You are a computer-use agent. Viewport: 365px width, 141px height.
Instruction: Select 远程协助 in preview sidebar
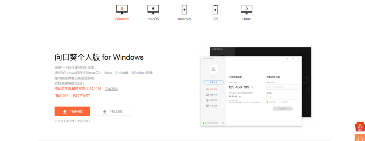(212, 89)
